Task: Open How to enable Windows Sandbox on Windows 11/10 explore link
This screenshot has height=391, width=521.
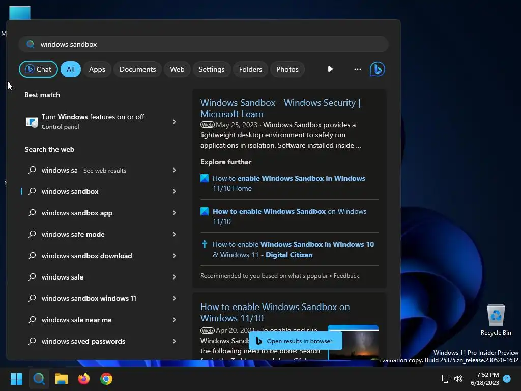Action: [x=290, y=216]
